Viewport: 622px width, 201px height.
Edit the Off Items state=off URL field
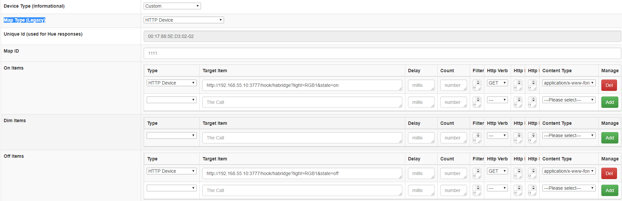tap(302, 173)
